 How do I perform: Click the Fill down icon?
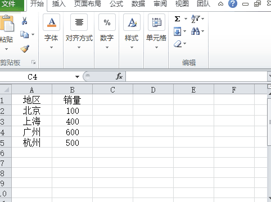(178, 31)
